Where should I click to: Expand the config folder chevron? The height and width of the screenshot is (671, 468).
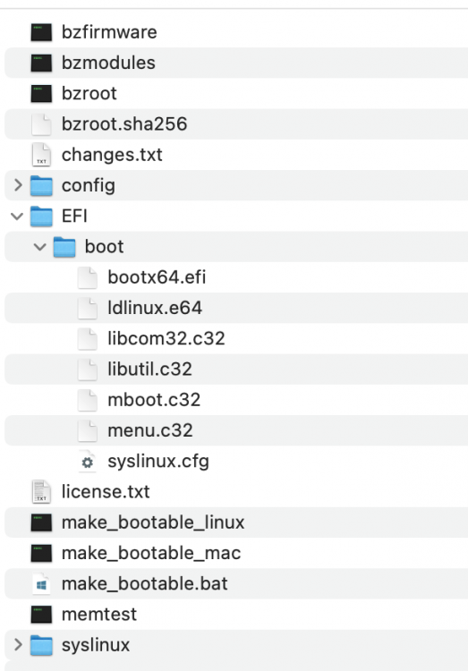pos(18,185)
